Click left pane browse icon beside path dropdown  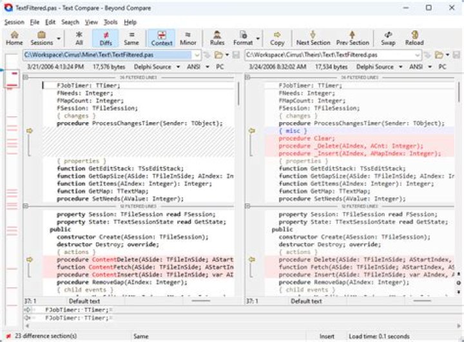tap(207, 55)
